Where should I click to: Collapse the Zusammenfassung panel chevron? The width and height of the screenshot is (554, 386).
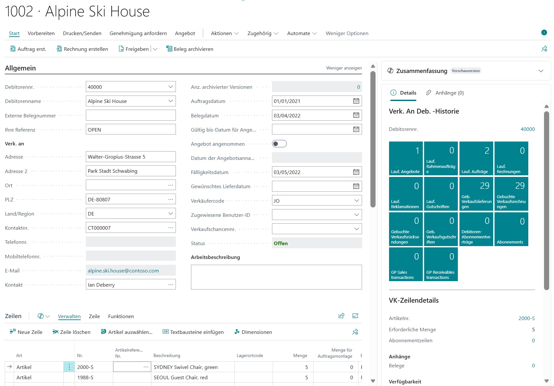coord(541,71)
